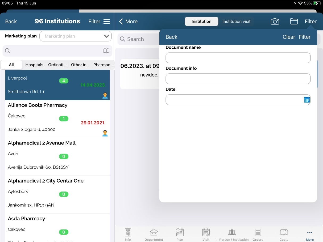
Task: Go back using the More chevron
Action: tap(128, 22)
